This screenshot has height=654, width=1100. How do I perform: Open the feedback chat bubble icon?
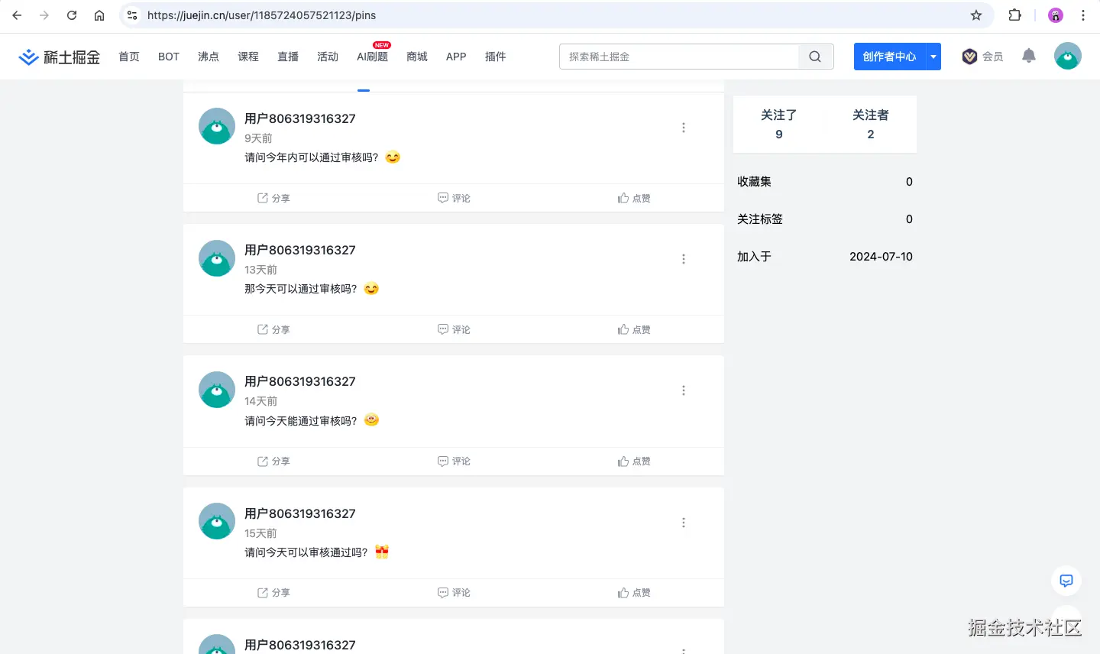click(x=1066, y=581)
